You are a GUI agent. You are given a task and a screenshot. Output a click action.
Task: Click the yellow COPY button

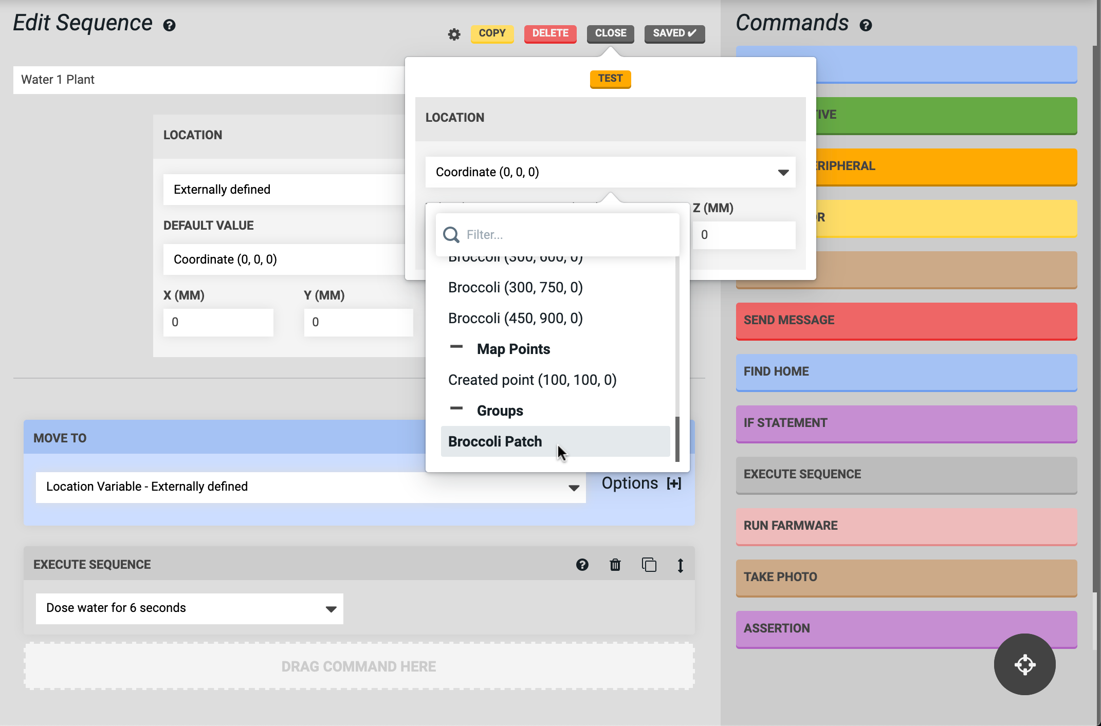point(492,33)
